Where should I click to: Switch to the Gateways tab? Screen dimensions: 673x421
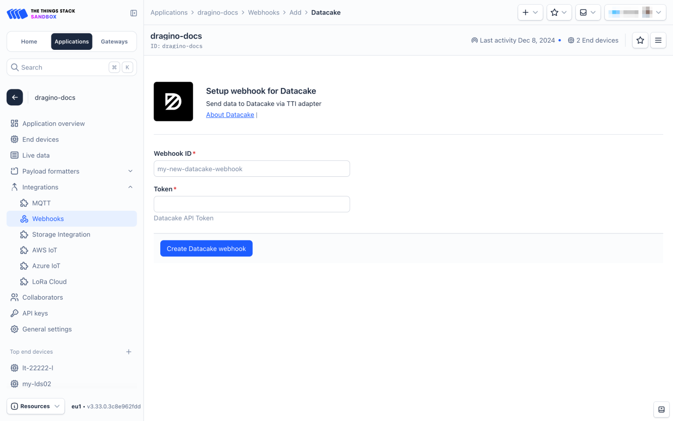(x=114, y=42)
